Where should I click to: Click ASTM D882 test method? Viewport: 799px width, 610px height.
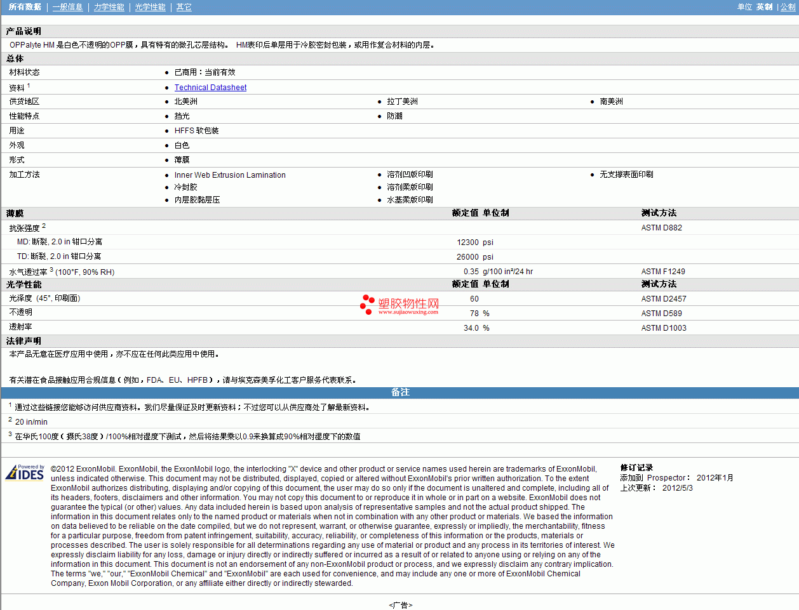662,228
